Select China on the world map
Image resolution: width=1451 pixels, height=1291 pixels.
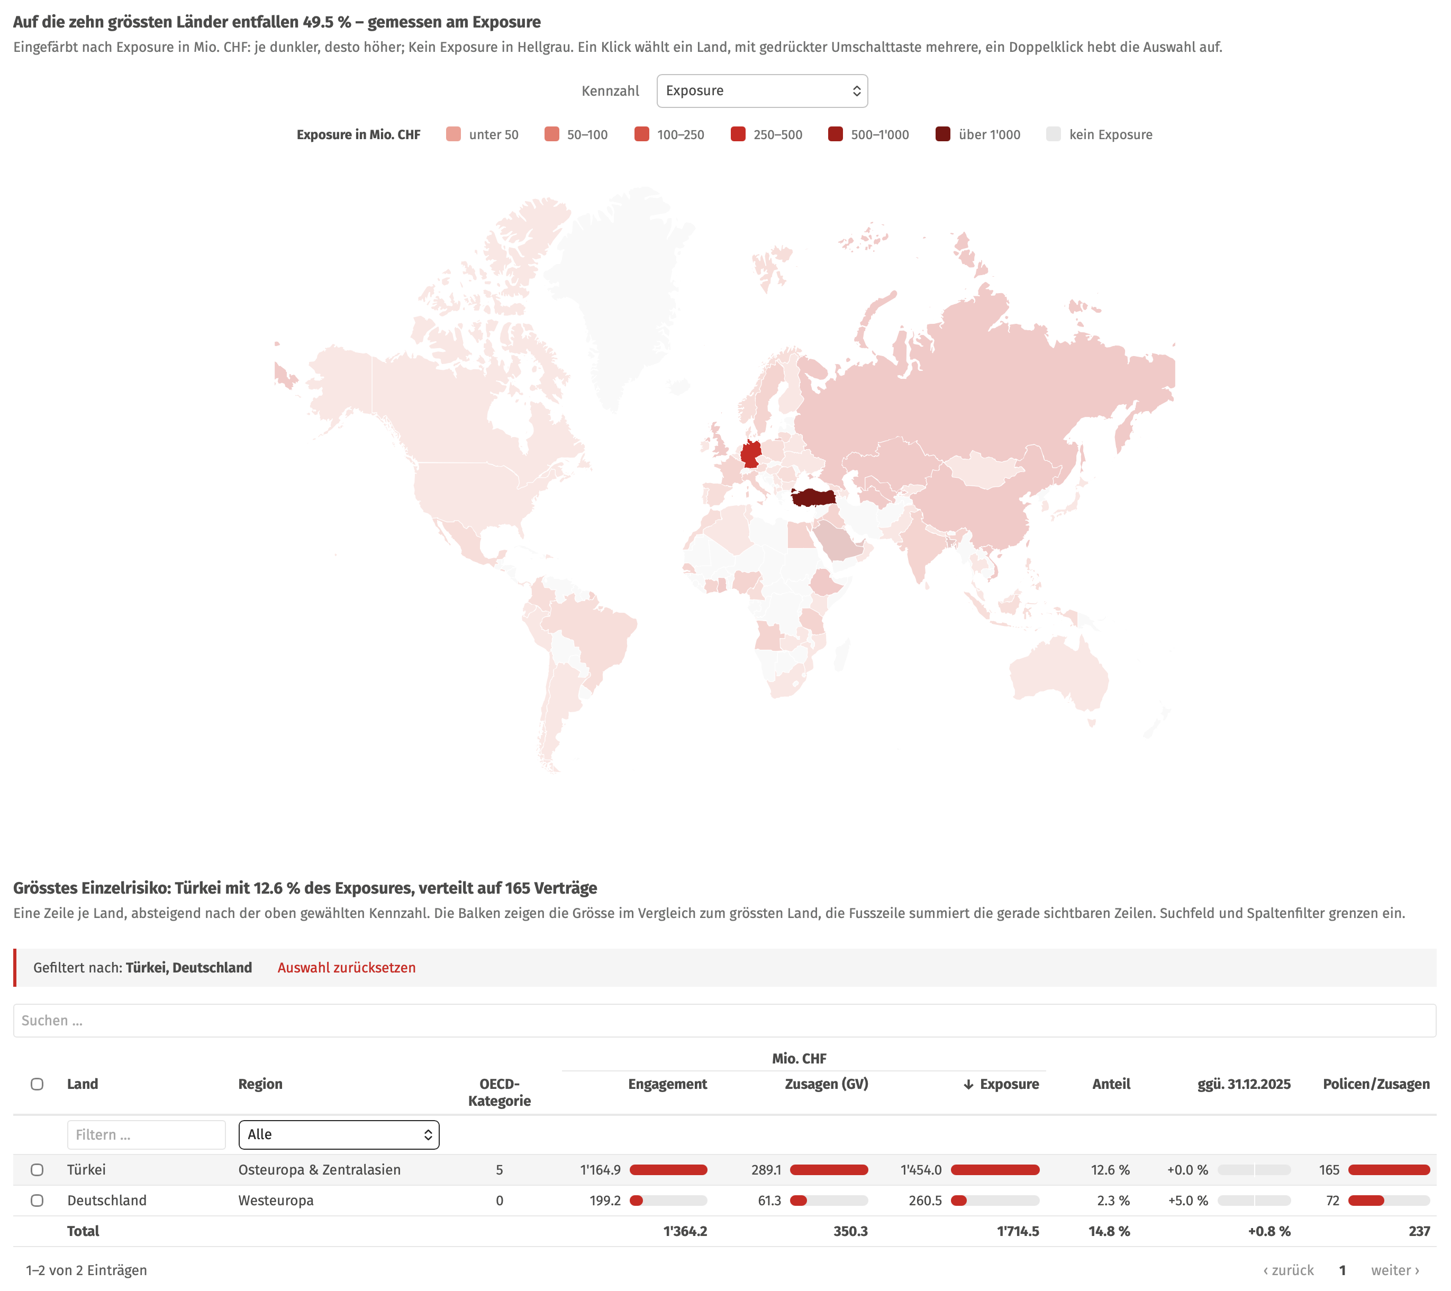(x=987, y=507)
